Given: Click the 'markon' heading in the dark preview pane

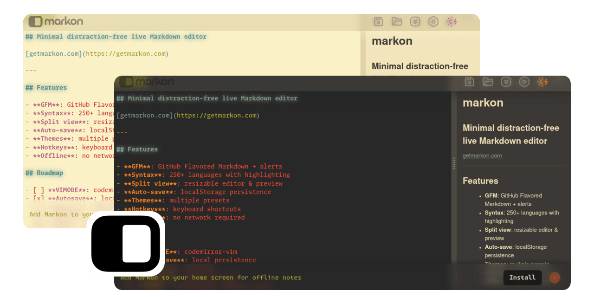Looking at the screenshot, I should coord(483,103).
